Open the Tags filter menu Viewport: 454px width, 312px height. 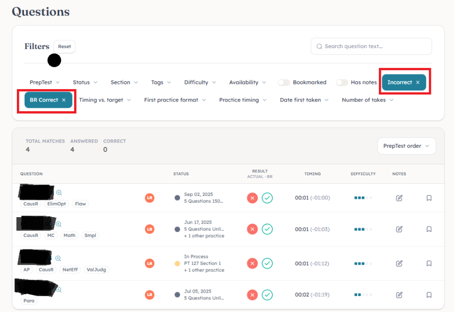[160, 82]
